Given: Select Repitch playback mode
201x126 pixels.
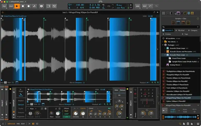Looking at the screenshot, I should (21, 101).
